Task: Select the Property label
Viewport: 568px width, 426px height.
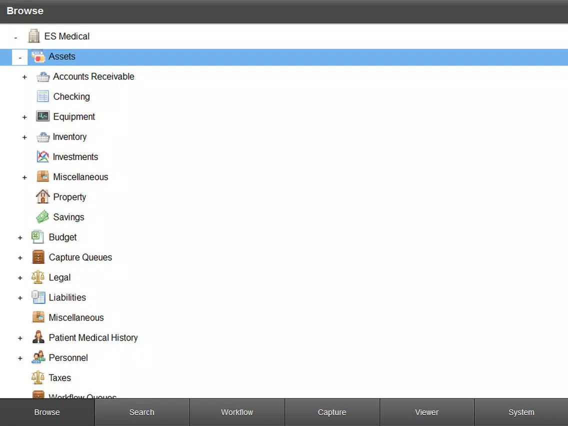Action: point(69,197)
